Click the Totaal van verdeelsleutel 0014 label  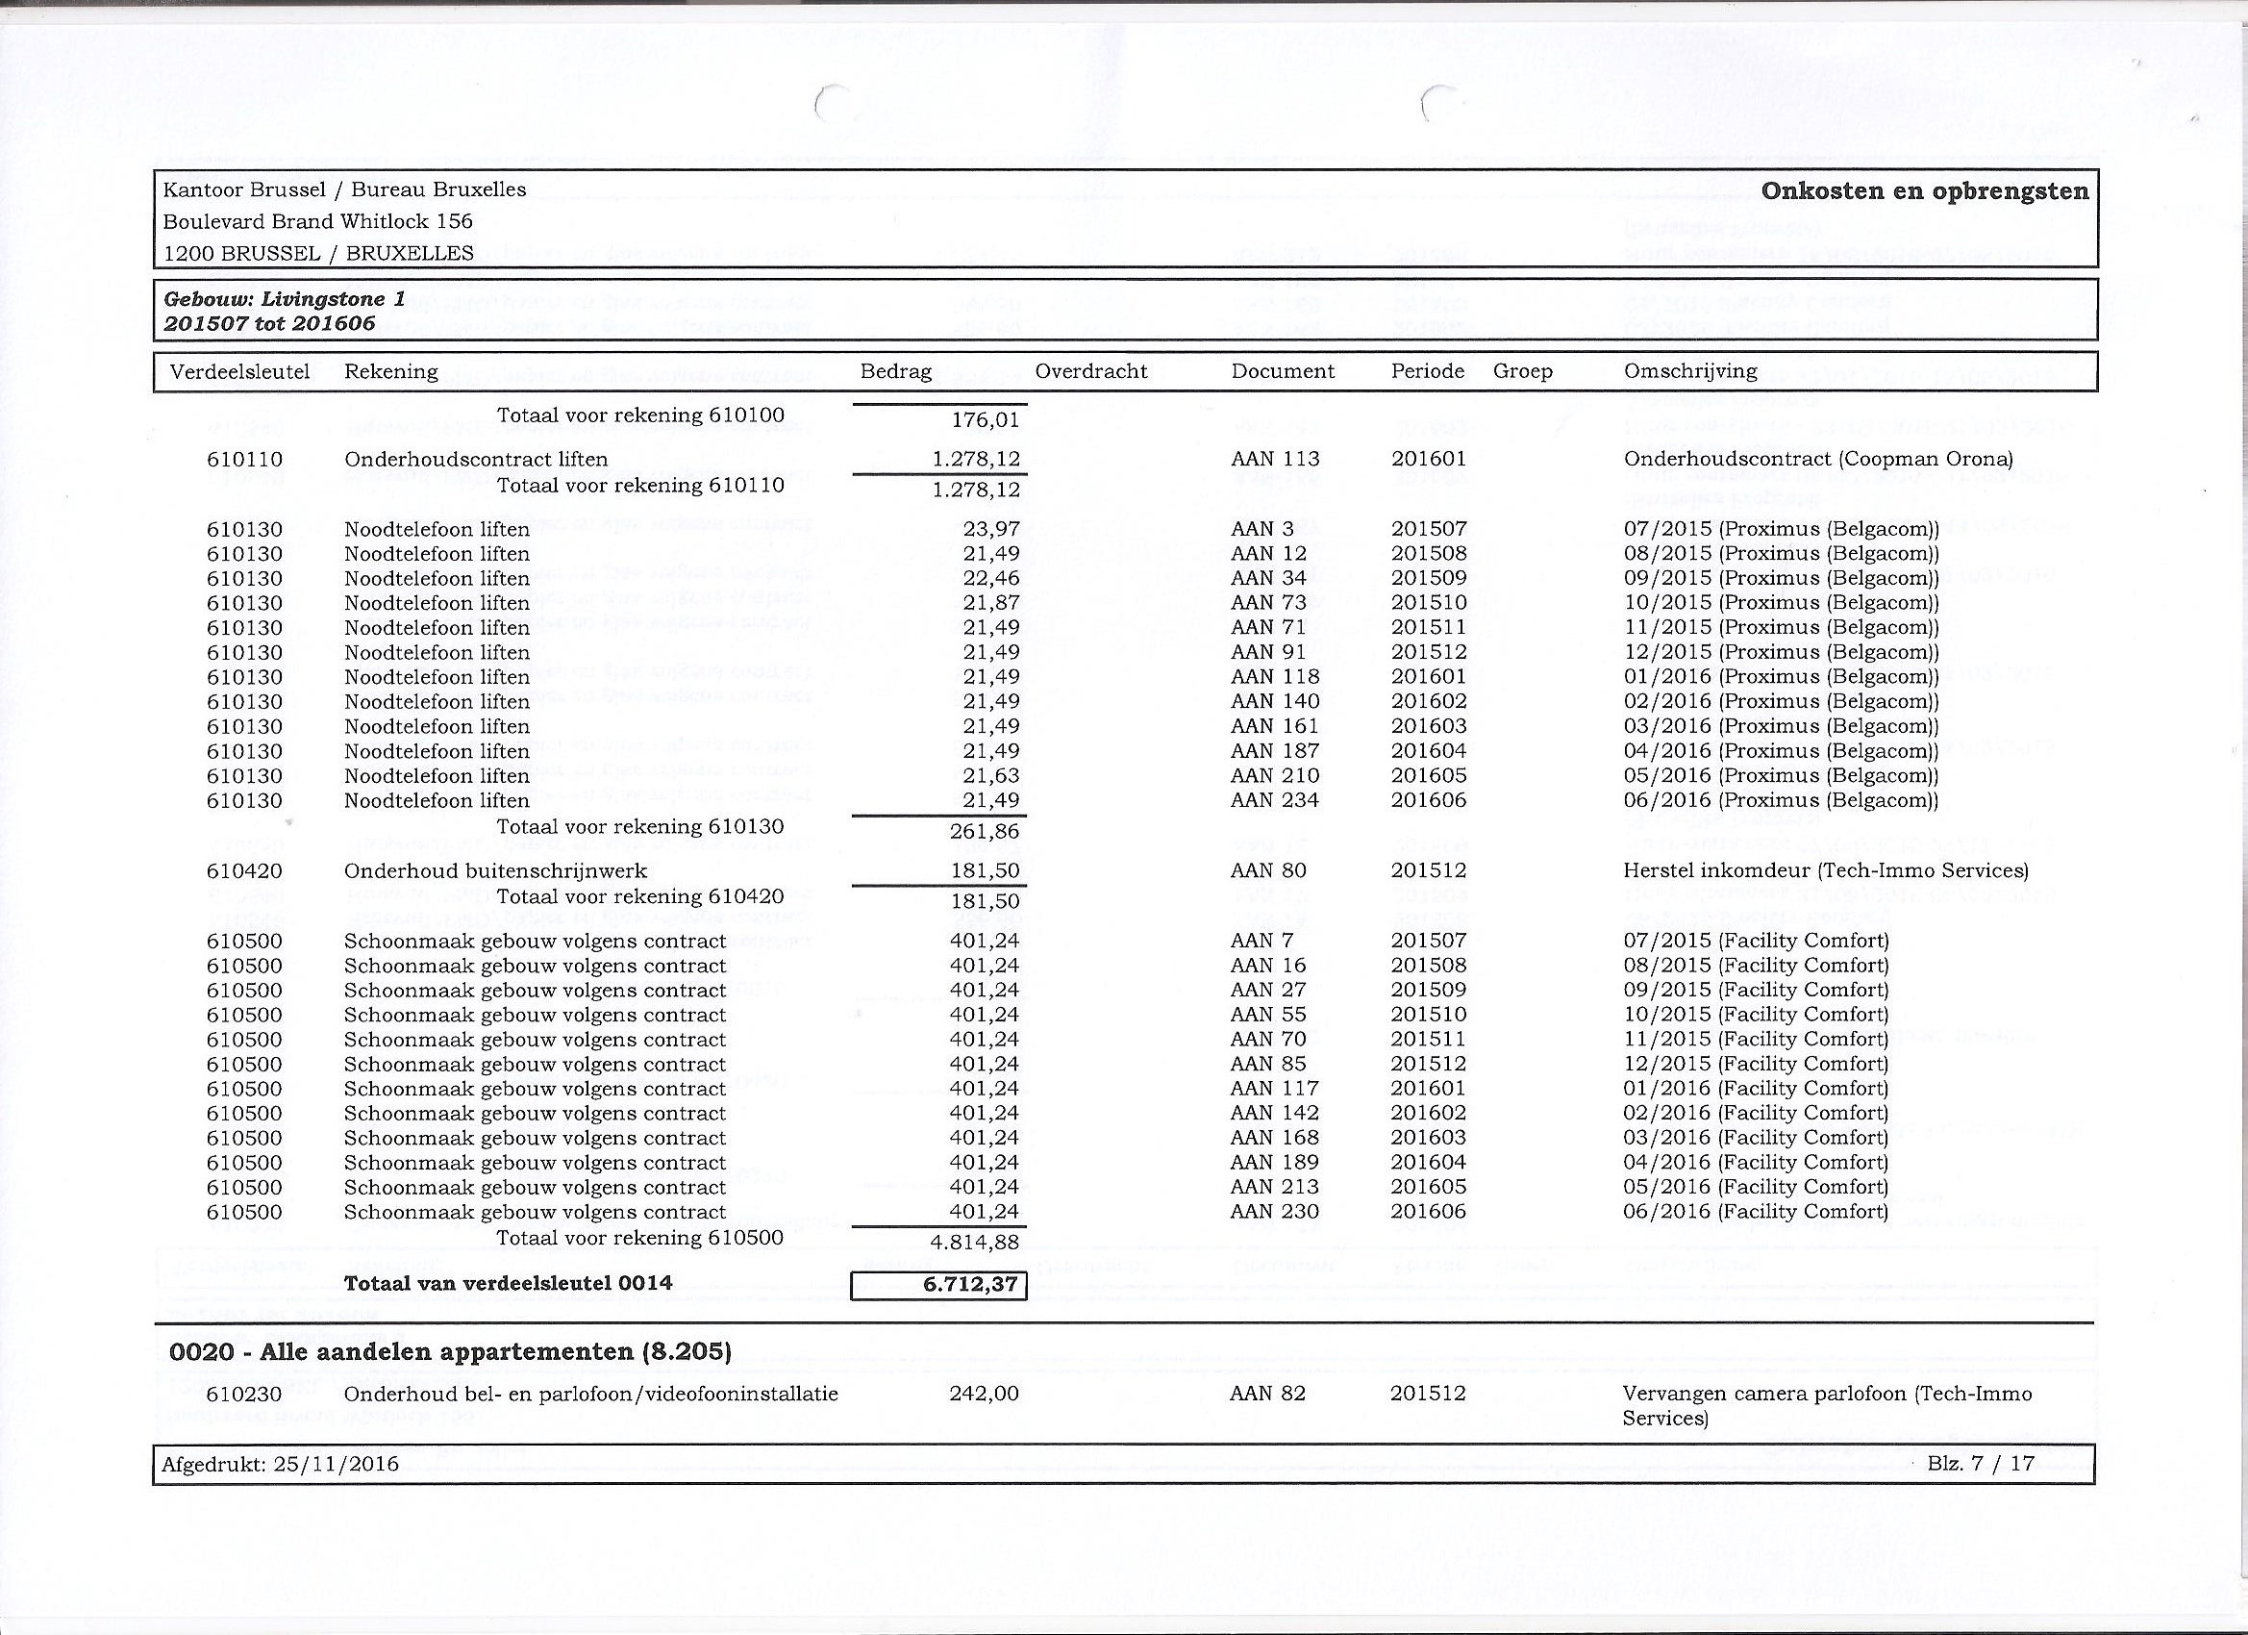click(x=508, y=1284)
